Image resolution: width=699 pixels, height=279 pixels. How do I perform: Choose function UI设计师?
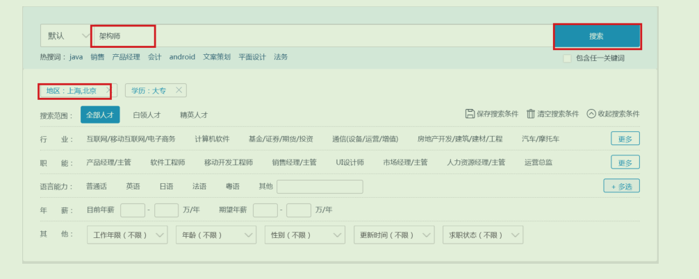350,162
